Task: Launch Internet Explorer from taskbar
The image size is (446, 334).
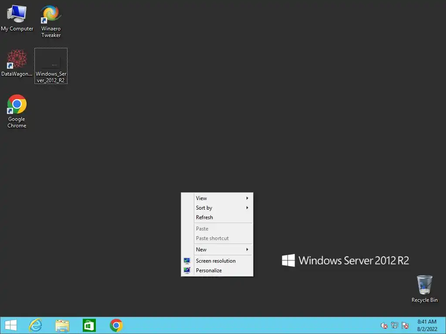Action: 36,325
